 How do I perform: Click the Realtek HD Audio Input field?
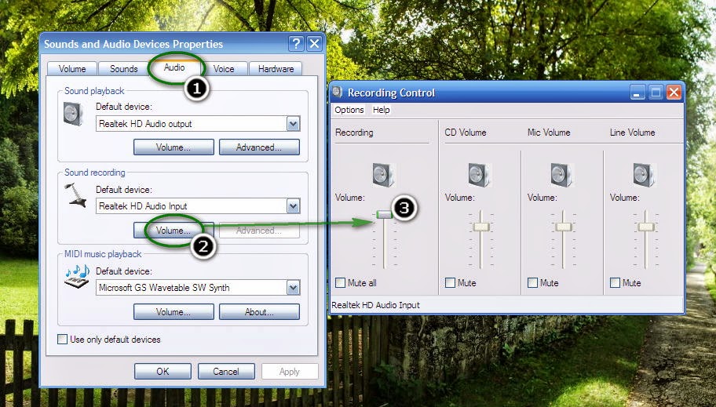pos(198,205)
